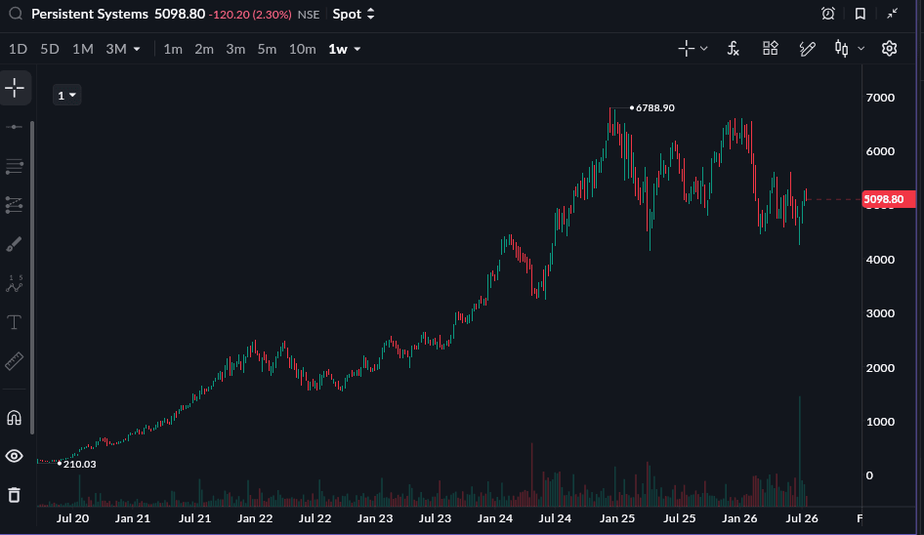Open the fx indicators menu

[734, 49]
